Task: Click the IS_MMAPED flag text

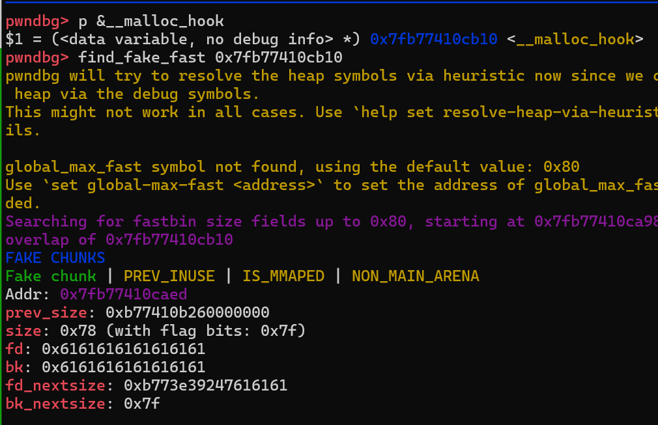Action: pyautogui.click(x=283, y=276)
